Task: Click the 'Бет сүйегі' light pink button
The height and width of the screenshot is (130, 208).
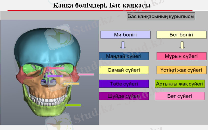Action: 180,96
